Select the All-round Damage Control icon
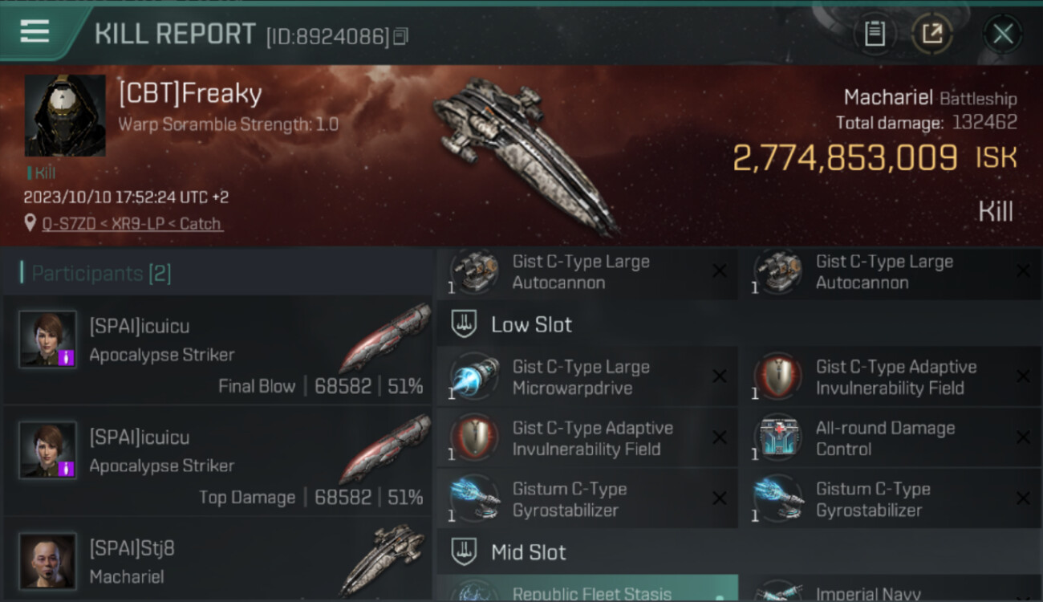 coord(778,438)
